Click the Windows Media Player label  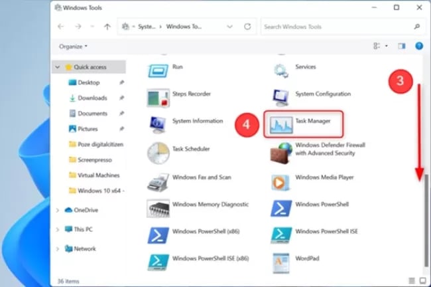coord(325,177)
